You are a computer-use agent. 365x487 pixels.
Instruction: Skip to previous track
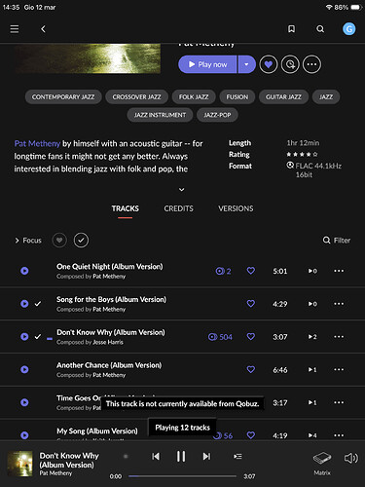click(156, 457)
